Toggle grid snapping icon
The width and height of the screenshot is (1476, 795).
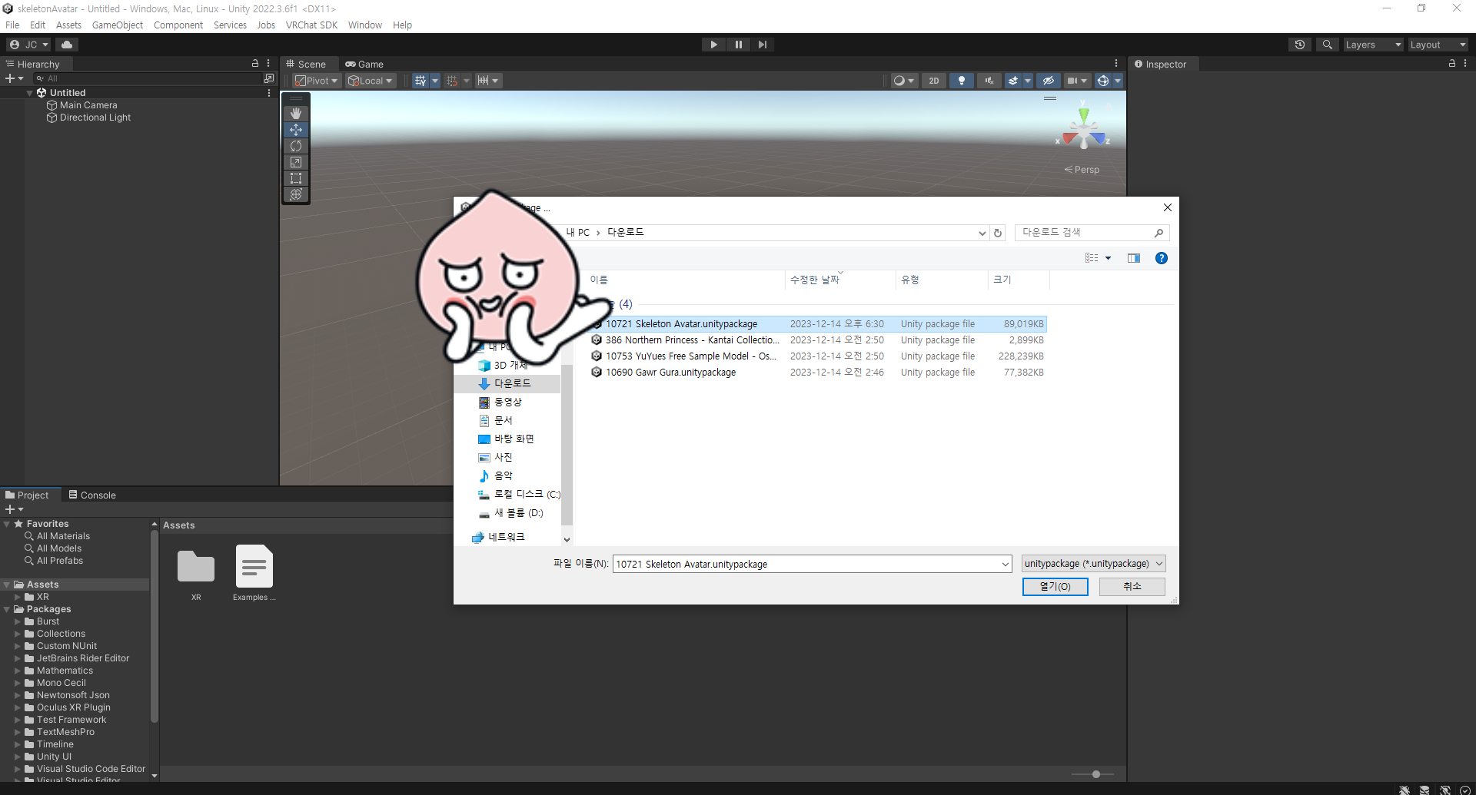click(420, 81)
